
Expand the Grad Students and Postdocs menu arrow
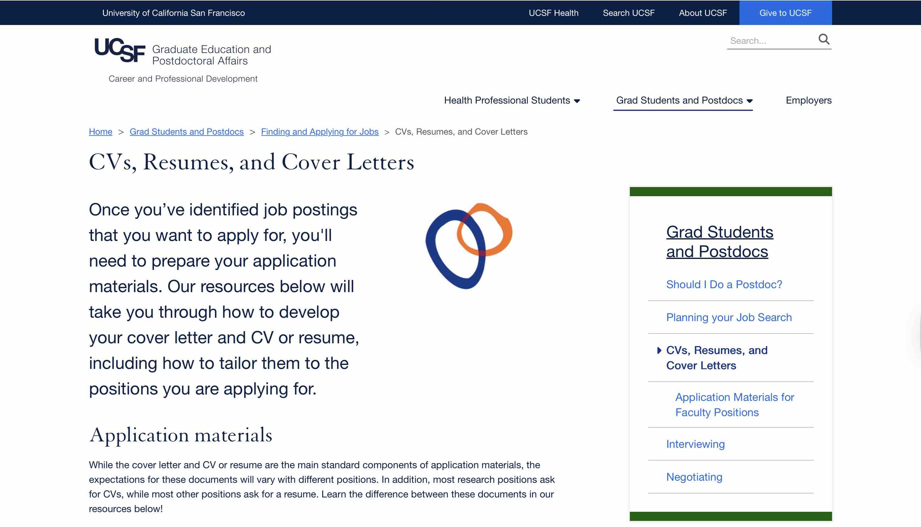[750, 101]
